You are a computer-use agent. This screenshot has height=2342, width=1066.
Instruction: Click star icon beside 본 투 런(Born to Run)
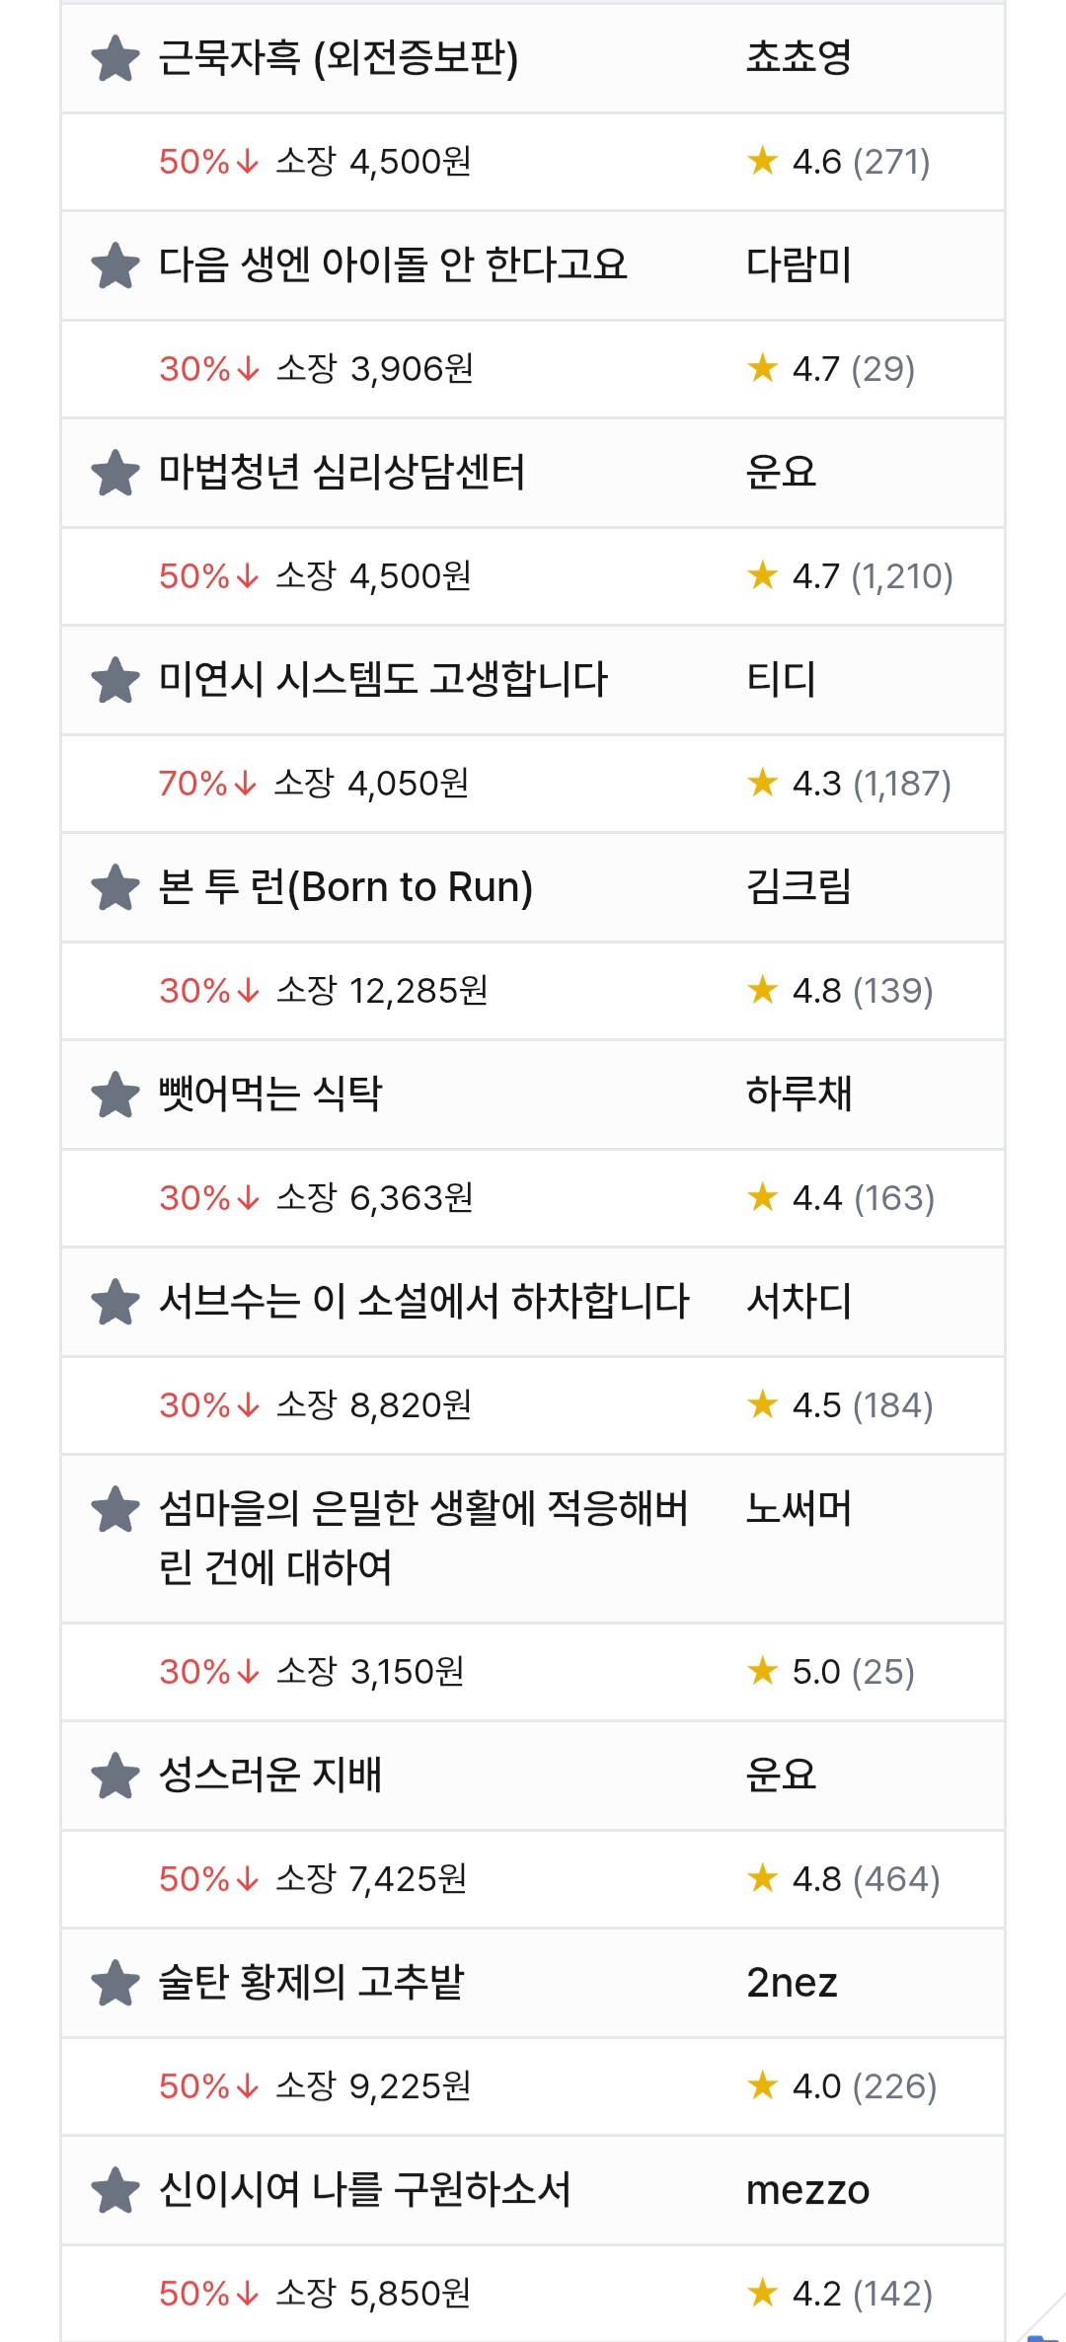[115, 887]
